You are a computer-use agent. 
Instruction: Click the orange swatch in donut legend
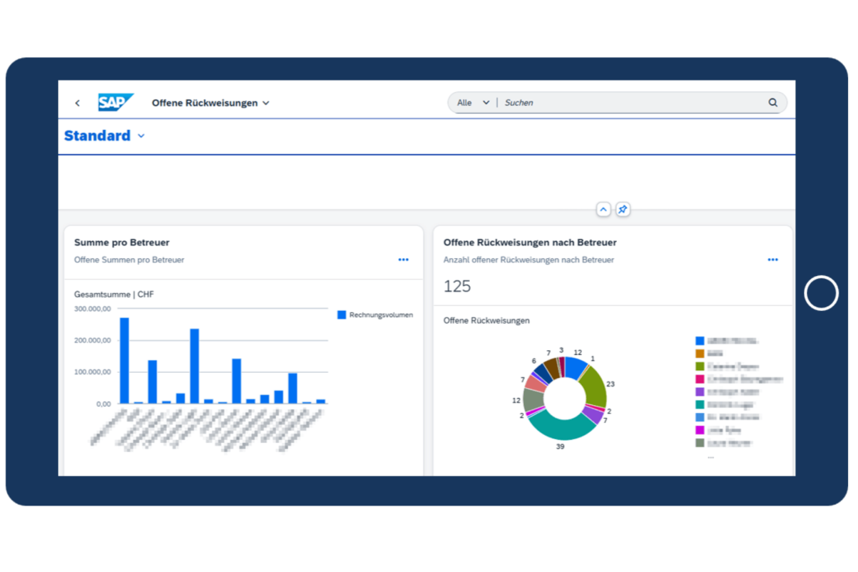click(700, 353)
